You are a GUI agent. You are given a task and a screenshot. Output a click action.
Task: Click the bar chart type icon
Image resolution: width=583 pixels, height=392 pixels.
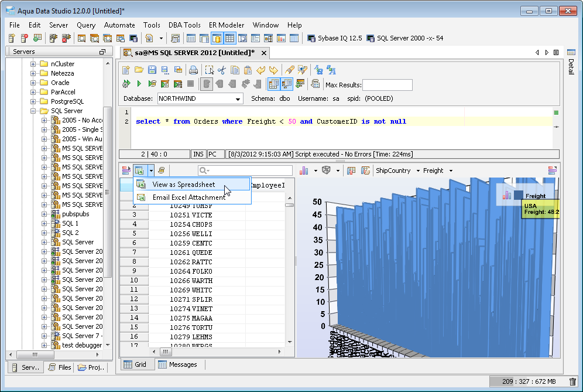[304, 171]
